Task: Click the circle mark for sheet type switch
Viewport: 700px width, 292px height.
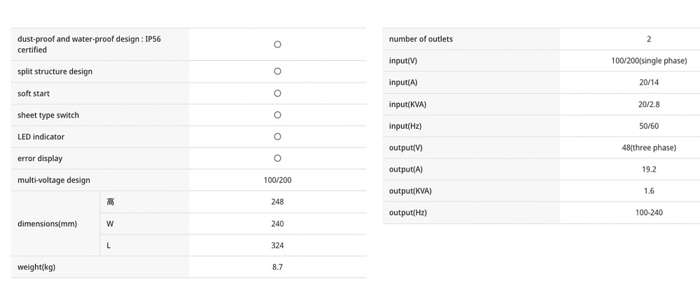Action: (277, 115)
